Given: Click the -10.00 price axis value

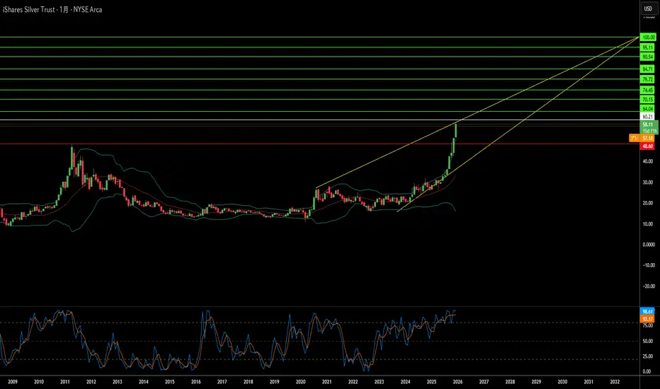Looking at the screenshot, I should 648,265.
